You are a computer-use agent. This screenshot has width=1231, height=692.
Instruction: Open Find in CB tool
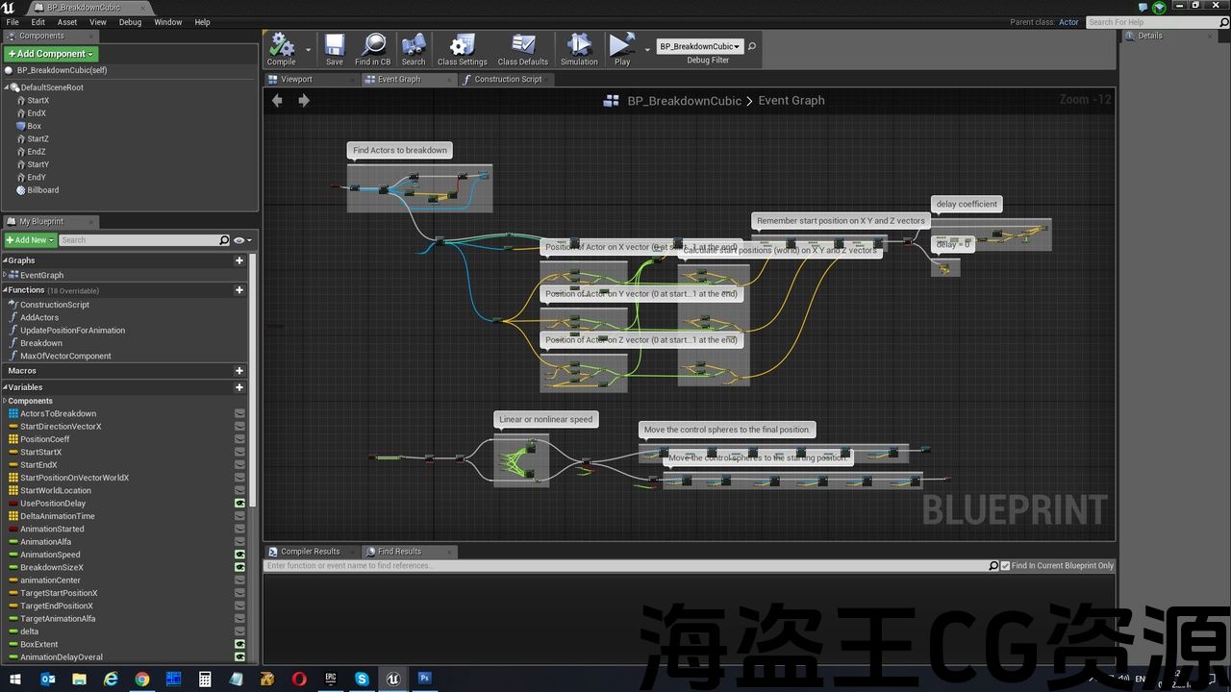click(373, 48)
